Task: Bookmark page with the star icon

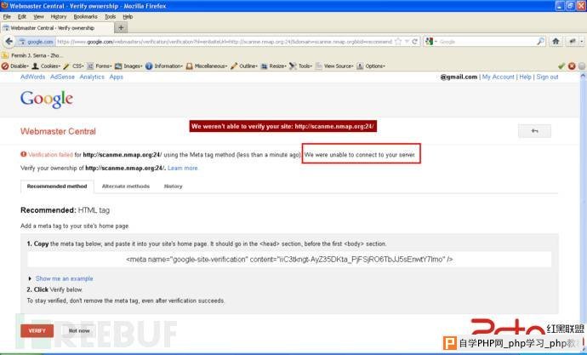Action: coord(398,42)
